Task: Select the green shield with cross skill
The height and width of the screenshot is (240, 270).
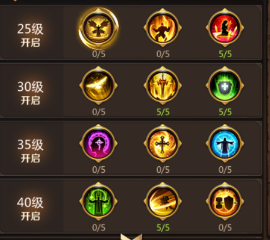Action: tap(225, 86)
